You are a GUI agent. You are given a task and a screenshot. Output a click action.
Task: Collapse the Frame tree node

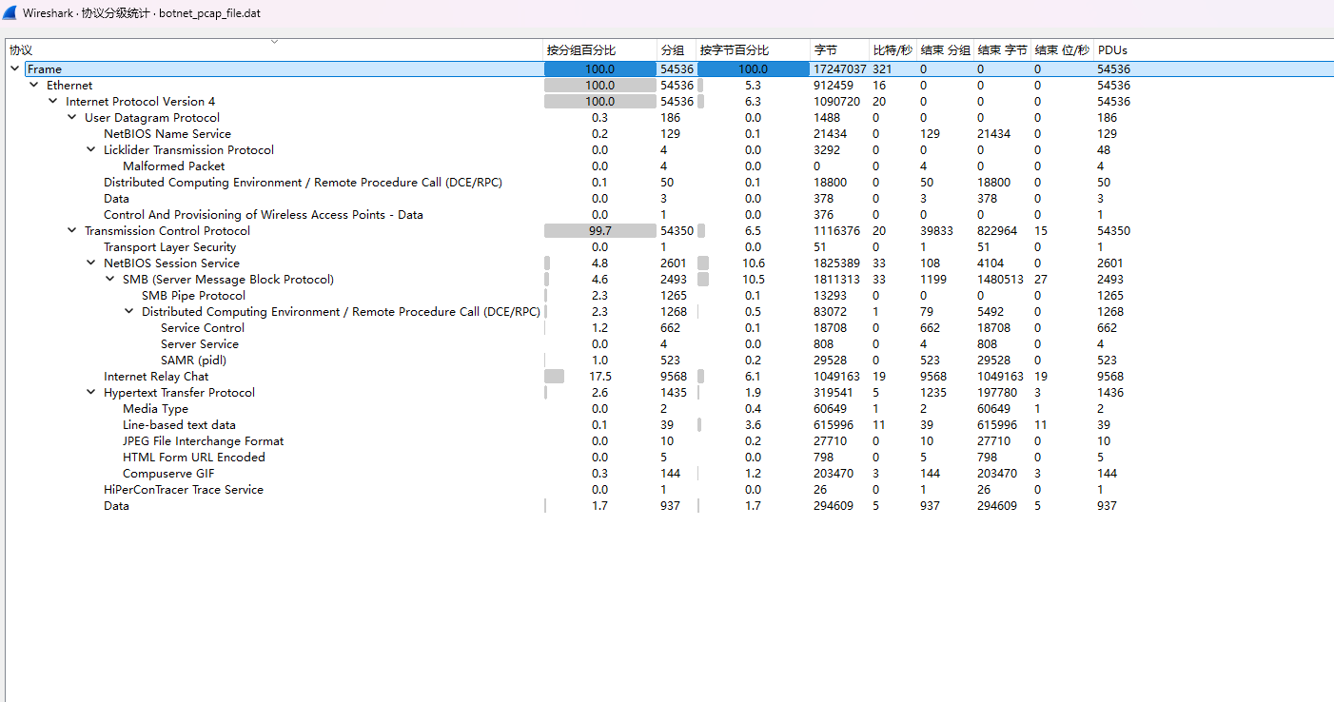click(15, 69)
